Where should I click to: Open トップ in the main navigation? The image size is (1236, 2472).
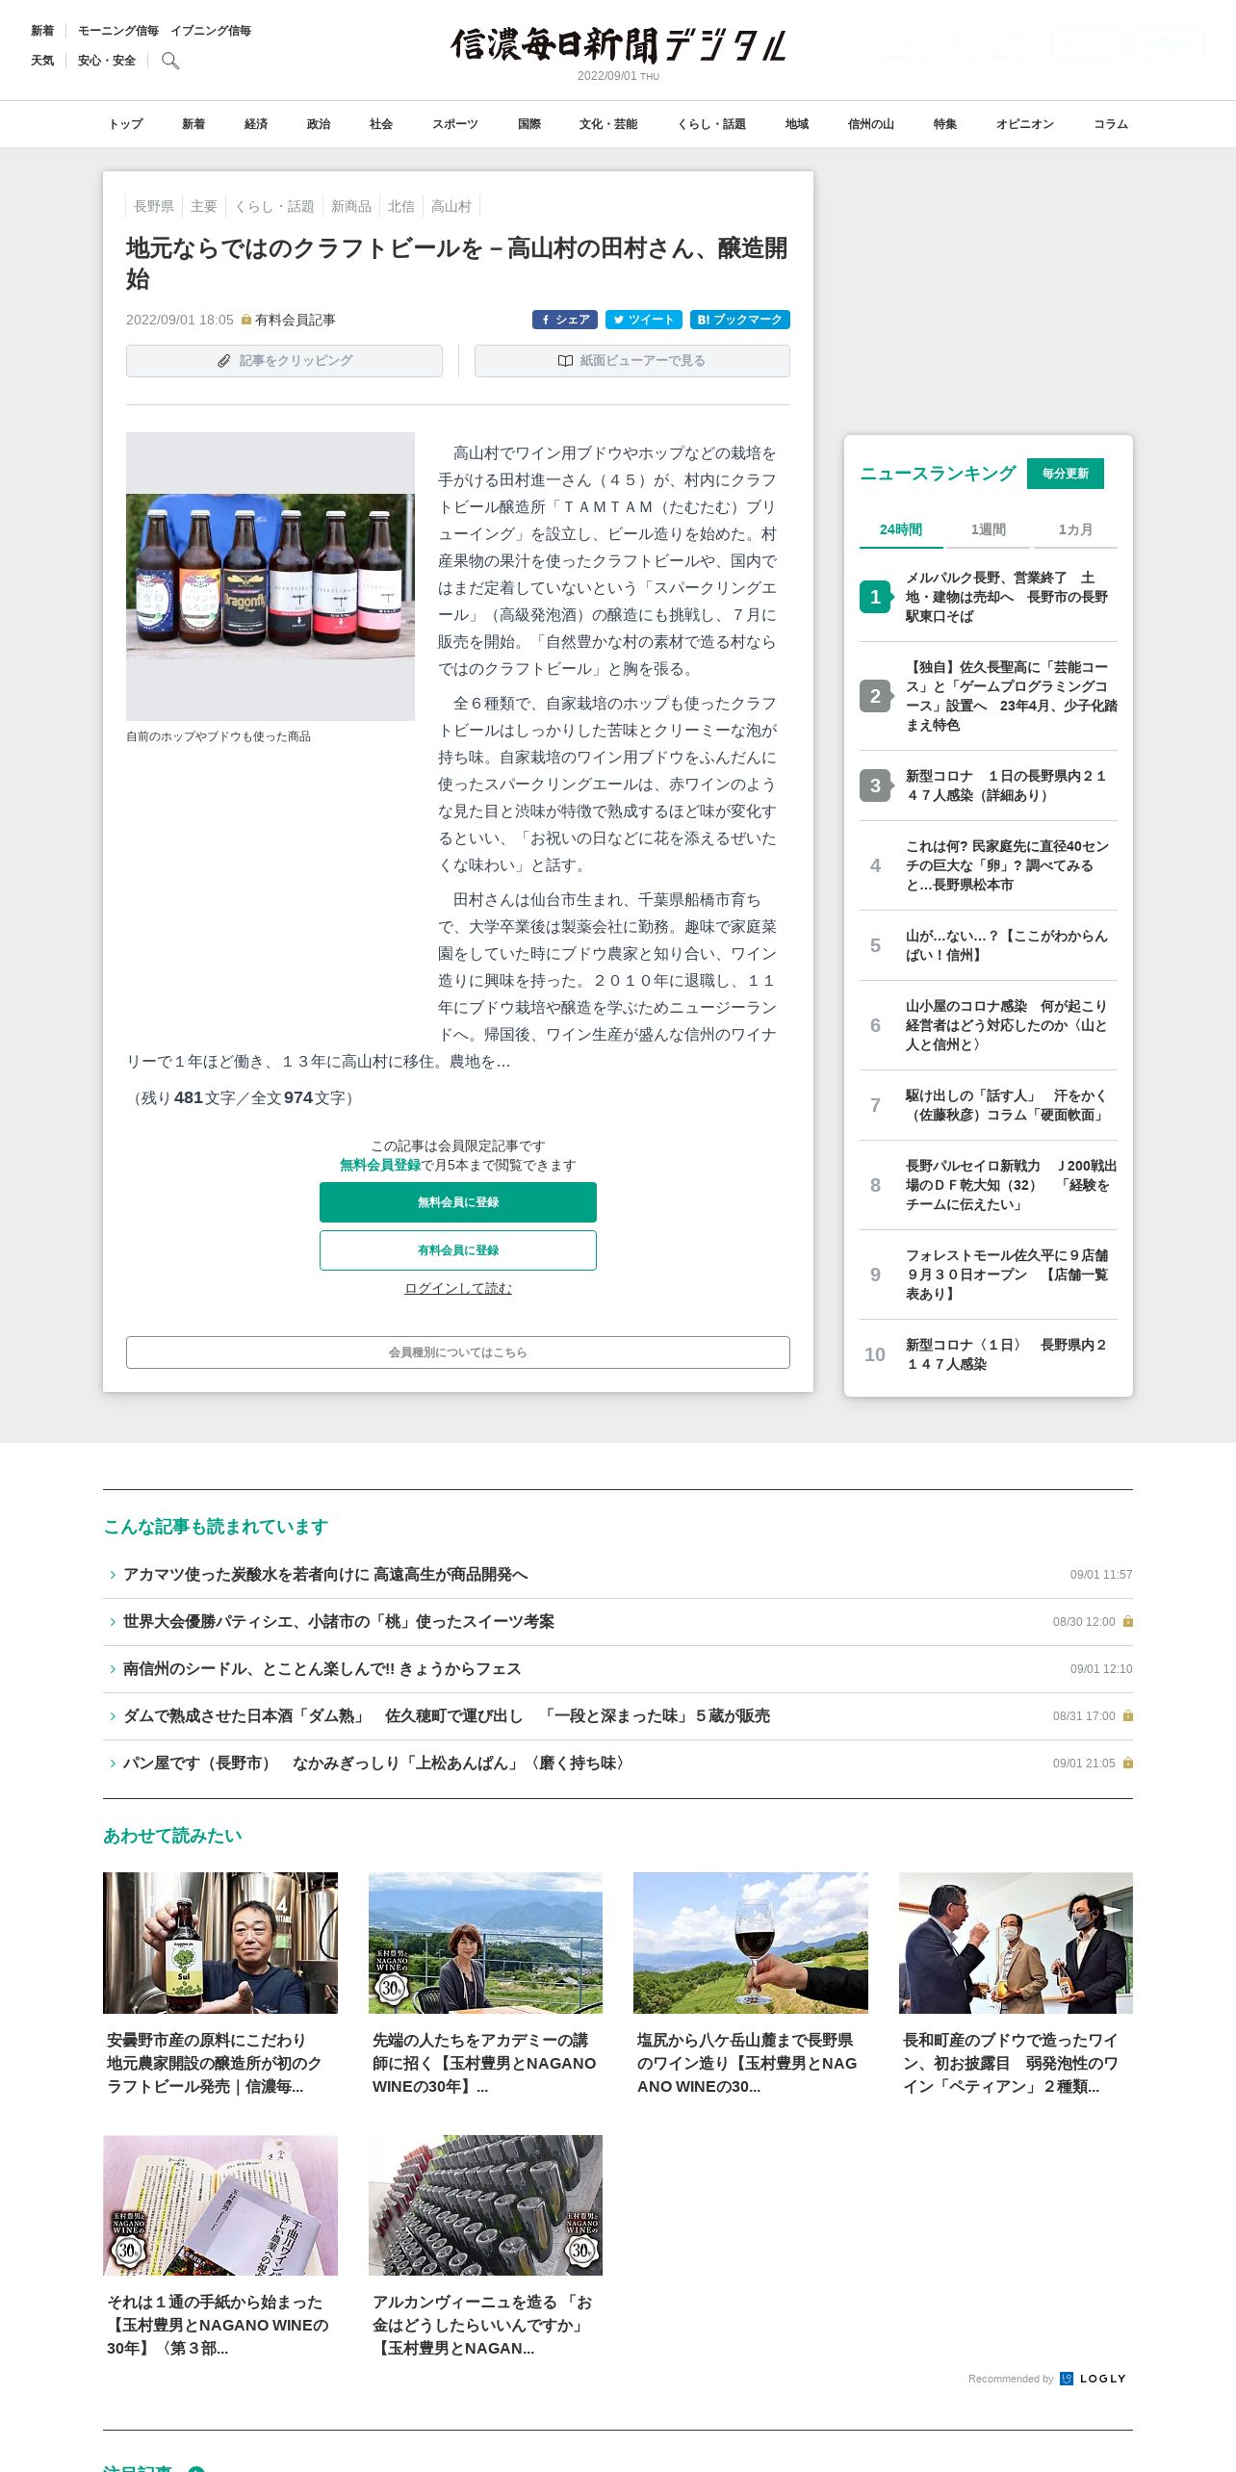[x=125, y=124]
